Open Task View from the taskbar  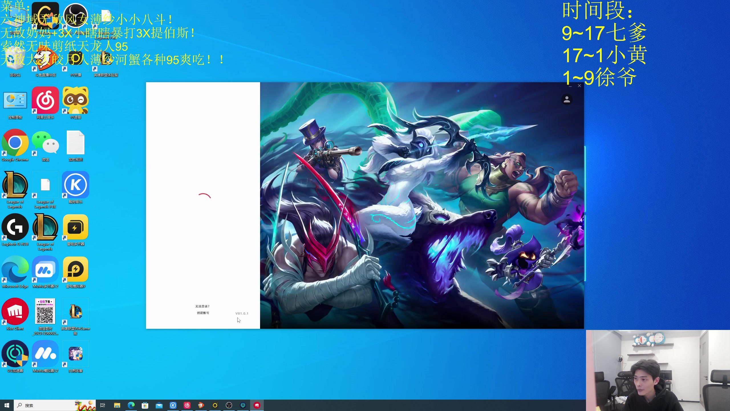coord(103,405)
